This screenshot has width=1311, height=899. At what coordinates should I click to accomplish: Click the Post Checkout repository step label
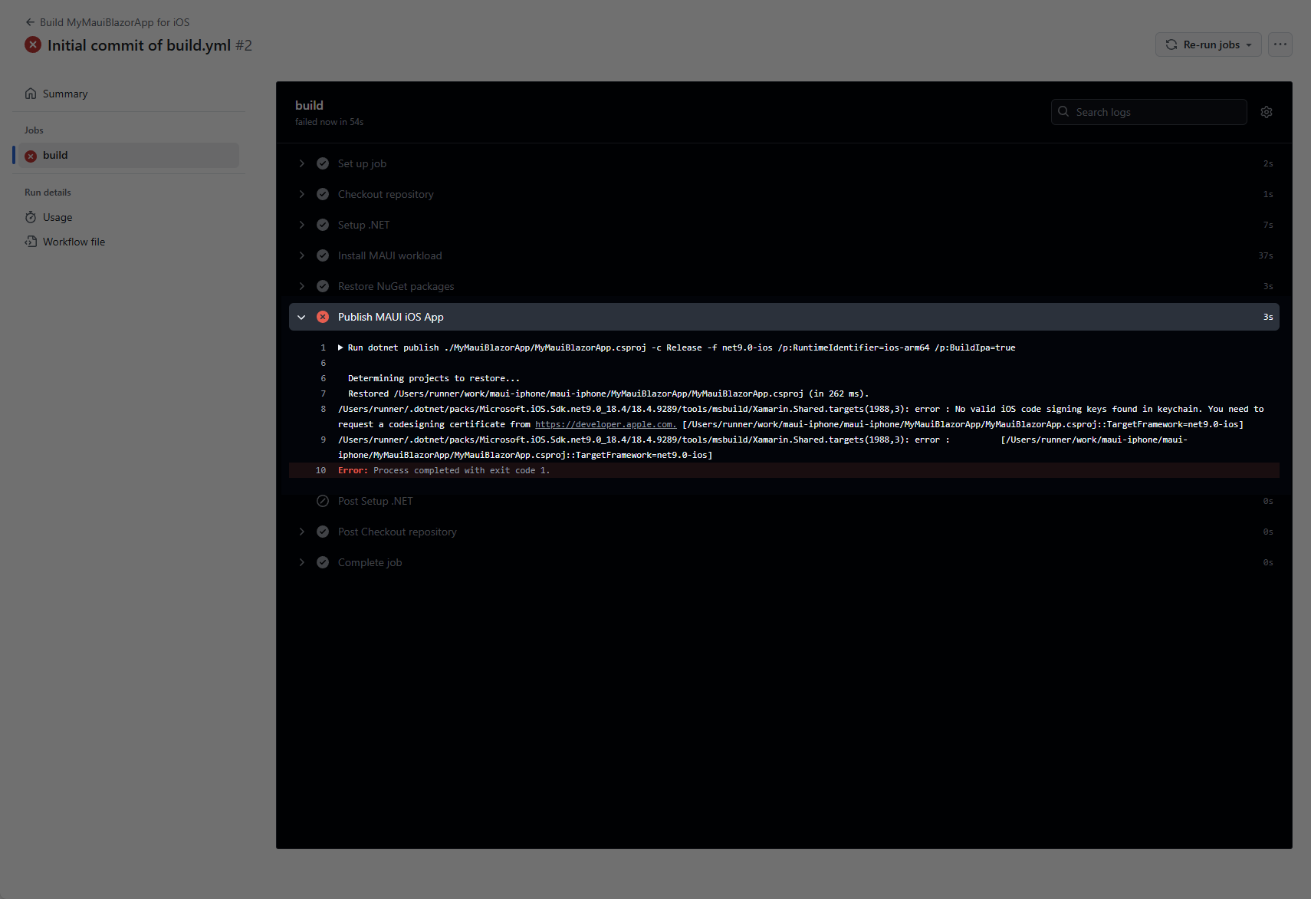point(397,532)
